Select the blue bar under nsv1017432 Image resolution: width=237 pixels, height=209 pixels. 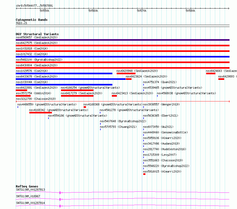pyautogui.click(x=122, y=57)
